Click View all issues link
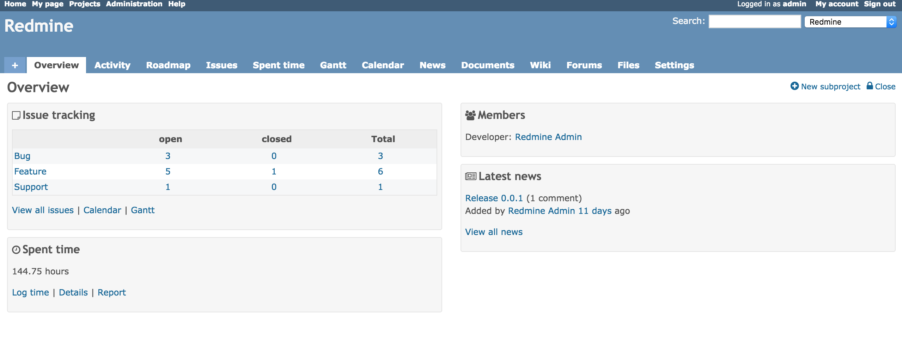 (x=43, y=210)
